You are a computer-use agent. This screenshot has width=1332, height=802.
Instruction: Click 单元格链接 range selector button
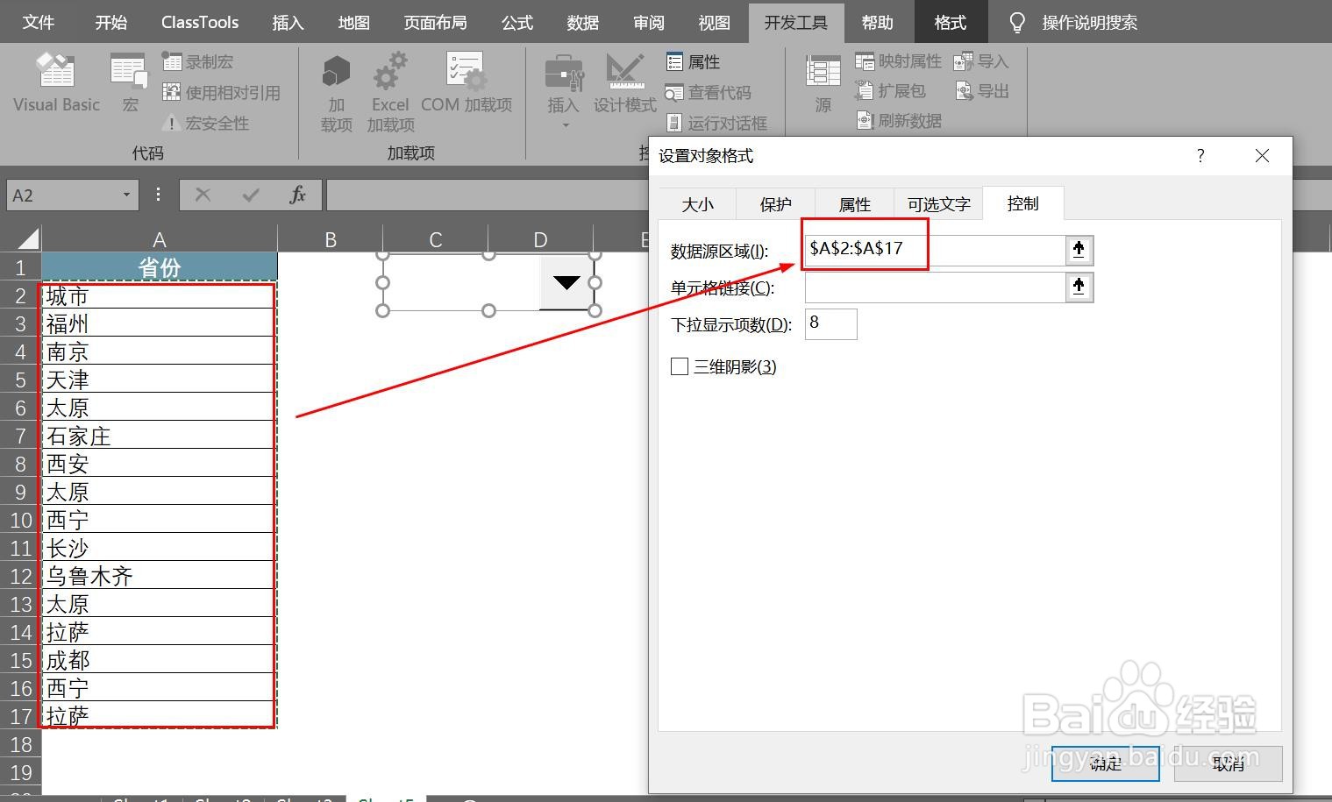tap(1079, 287)
